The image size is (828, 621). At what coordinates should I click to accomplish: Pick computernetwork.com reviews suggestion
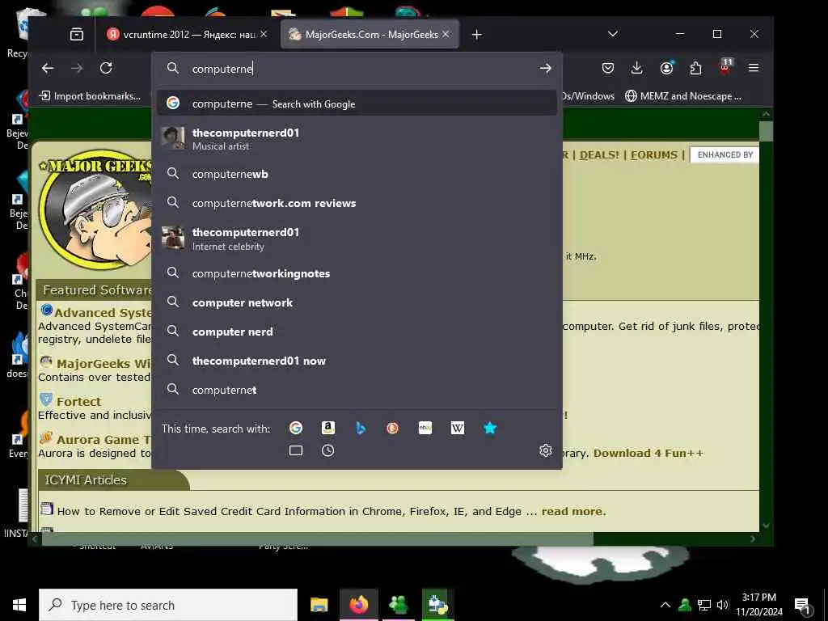(x=357, y=203)
